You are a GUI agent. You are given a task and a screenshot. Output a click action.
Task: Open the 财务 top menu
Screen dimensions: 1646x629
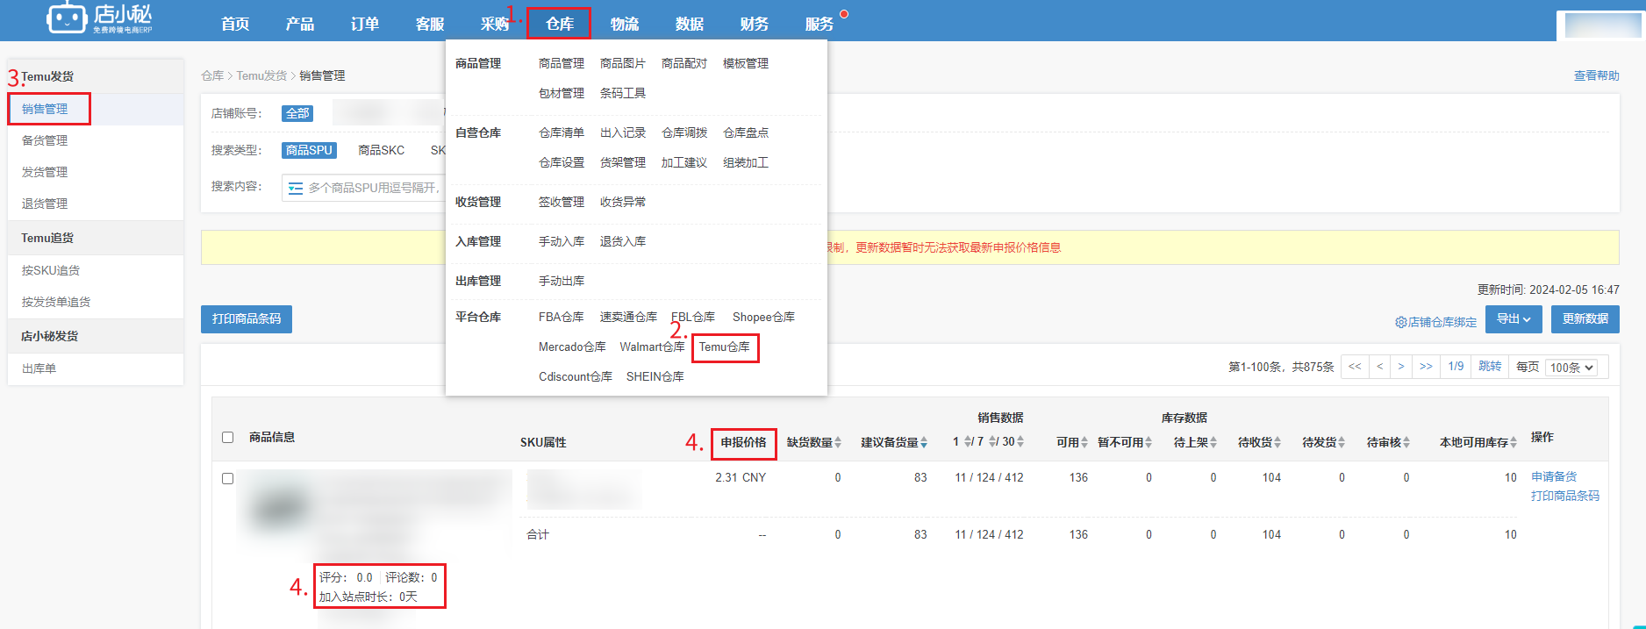click(755, 24)
